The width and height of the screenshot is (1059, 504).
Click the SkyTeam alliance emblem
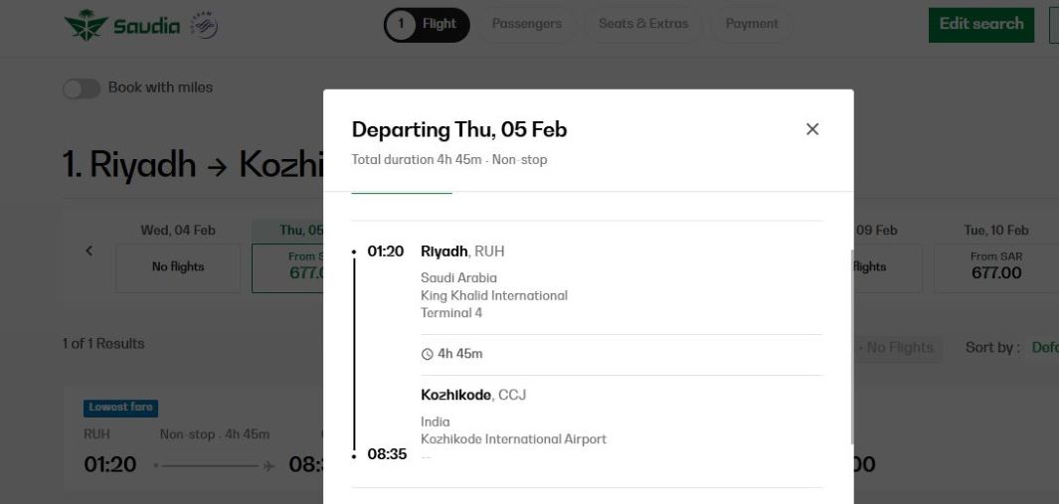point(203,26)
